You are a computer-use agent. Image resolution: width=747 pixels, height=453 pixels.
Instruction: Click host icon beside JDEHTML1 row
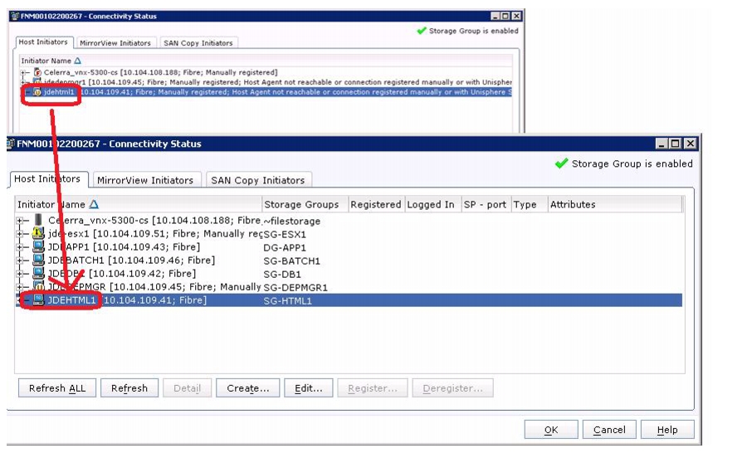point(38,300)
